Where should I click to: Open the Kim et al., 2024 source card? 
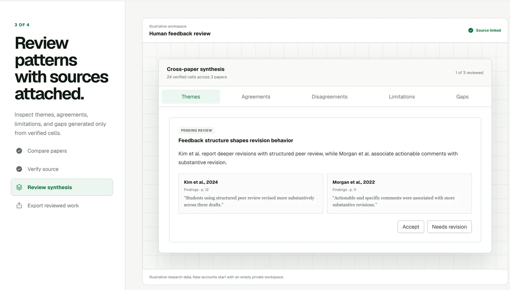[x=251, y=194]
